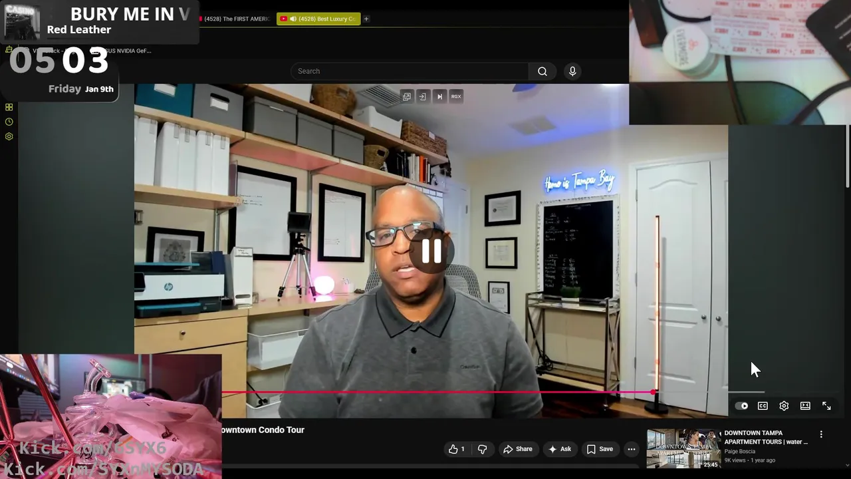
Task: Click the skip-next icon above the video
Action: (x=439, y=96)
